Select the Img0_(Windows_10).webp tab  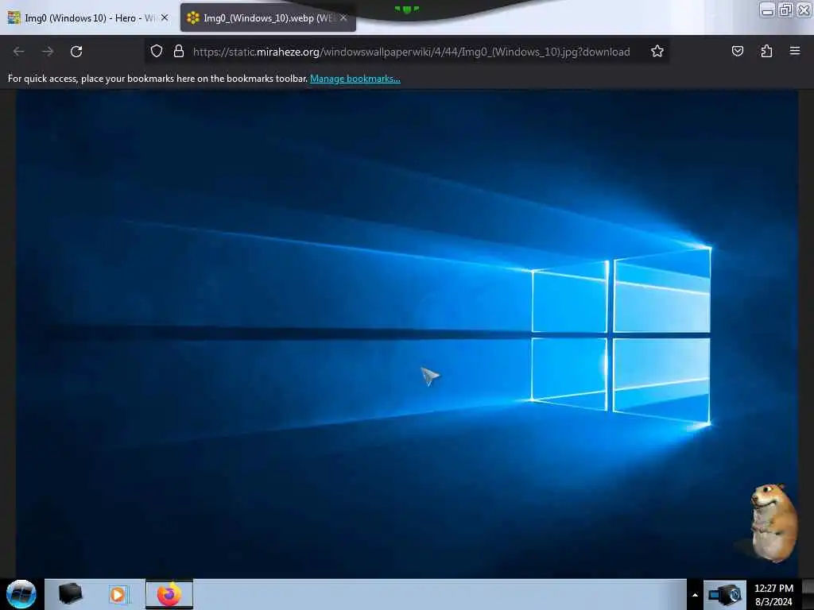point(268,17)
